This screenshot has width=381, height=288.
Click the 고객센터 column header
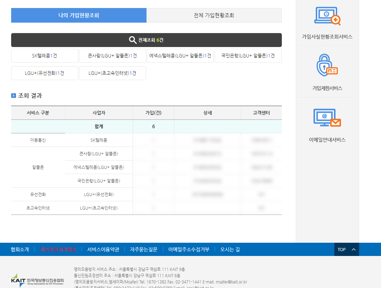click(261, 113)
